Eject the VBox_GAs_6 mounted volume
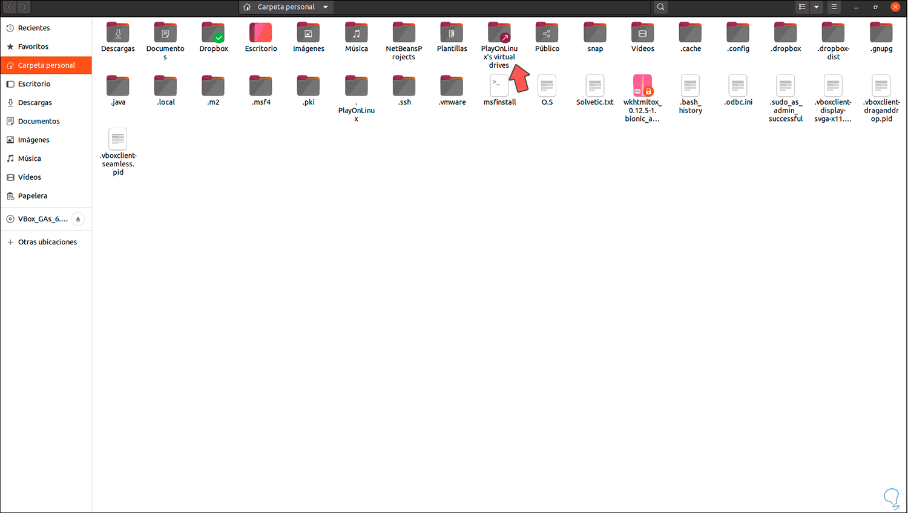This screenshot has height=513, width=908. pyautogui.click(x=77, y=219)
